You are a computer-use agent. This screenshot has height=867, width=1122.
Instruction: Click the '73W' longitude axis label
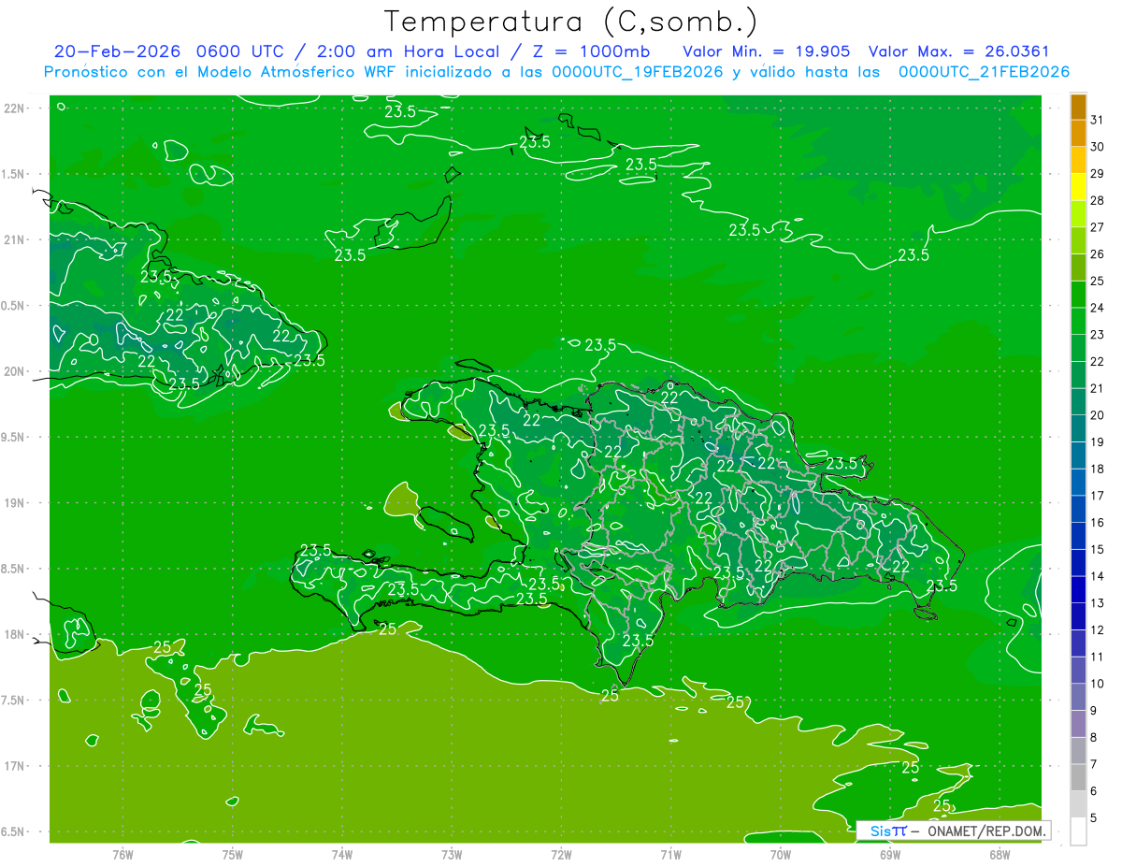(452, 854)
